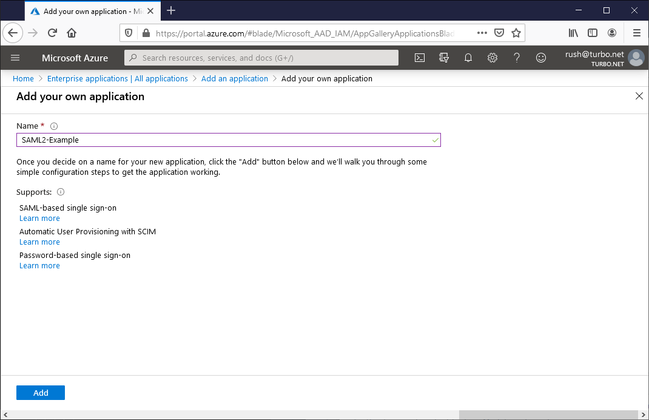Click Learn more under SAML-based single sign-on
Screen dimensions: 649x420
[x=39, y=218]
